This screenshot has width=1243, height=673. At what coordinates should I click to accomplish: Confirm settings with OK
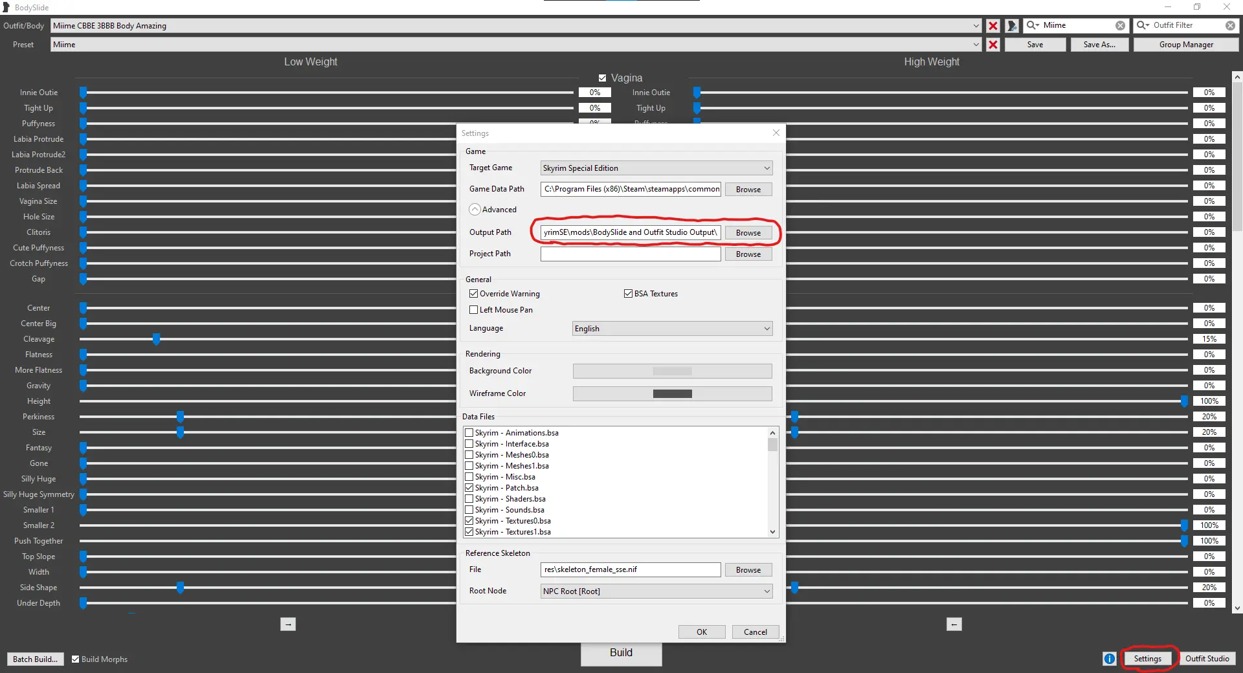coord(702,632)
